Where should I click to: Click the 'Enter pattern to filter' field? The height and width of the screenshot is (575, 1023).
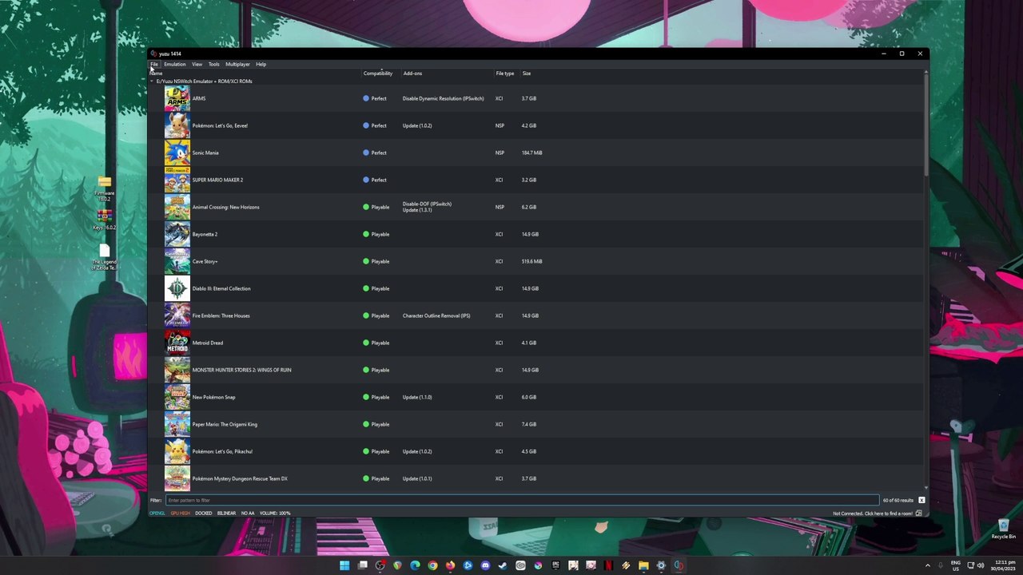522,500
